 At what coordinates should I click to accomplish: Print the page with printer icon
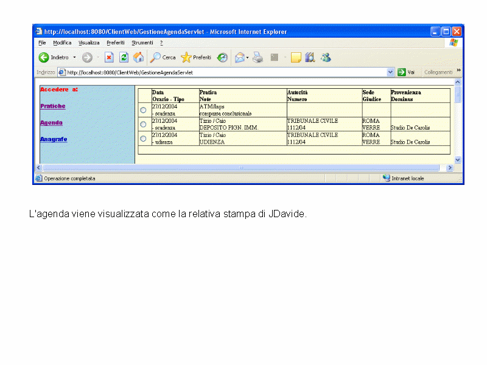tap(258, 57)
